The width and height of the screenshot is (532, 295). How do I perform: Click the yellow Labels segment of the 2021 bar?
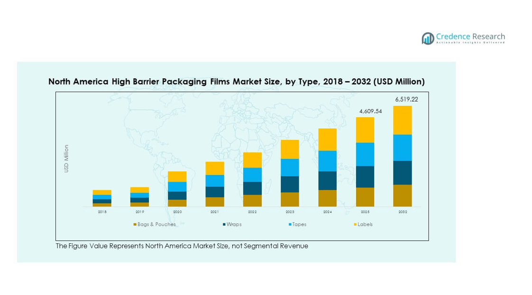click(x=215, y=168)
